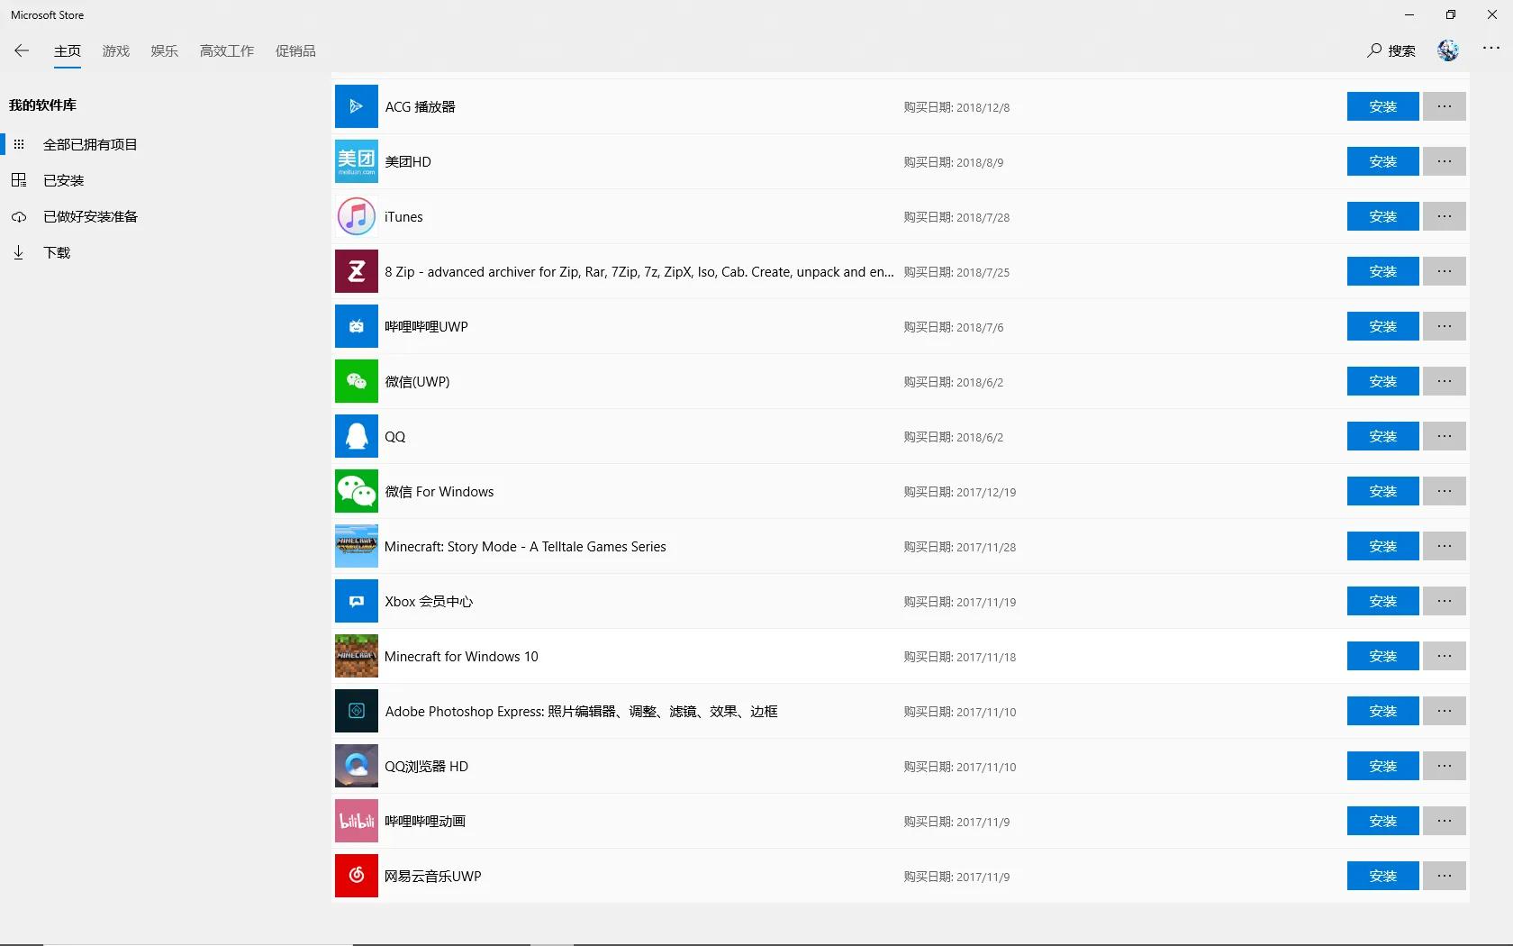Screen dimensions: 1513x946
Task: Install QQ浏览器 HD
Action: [x=1383, y=766]
